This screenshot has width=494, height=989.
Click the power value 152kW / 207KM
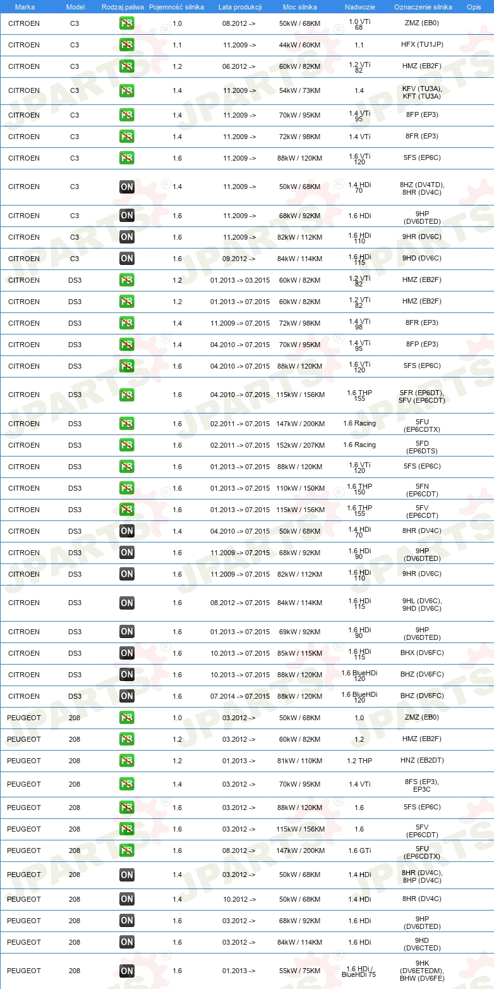point(300,445)
